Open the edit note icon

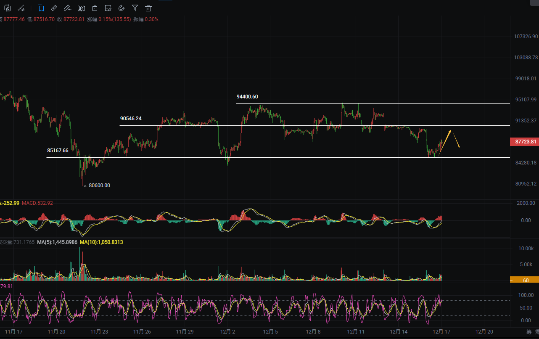(108, 8)
